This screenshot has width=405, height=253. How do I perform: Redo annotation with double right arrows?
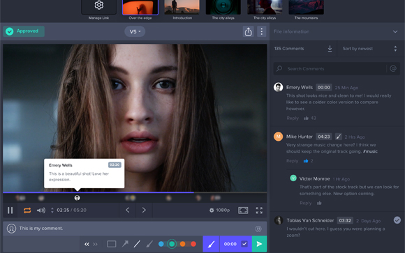point(95,244)
